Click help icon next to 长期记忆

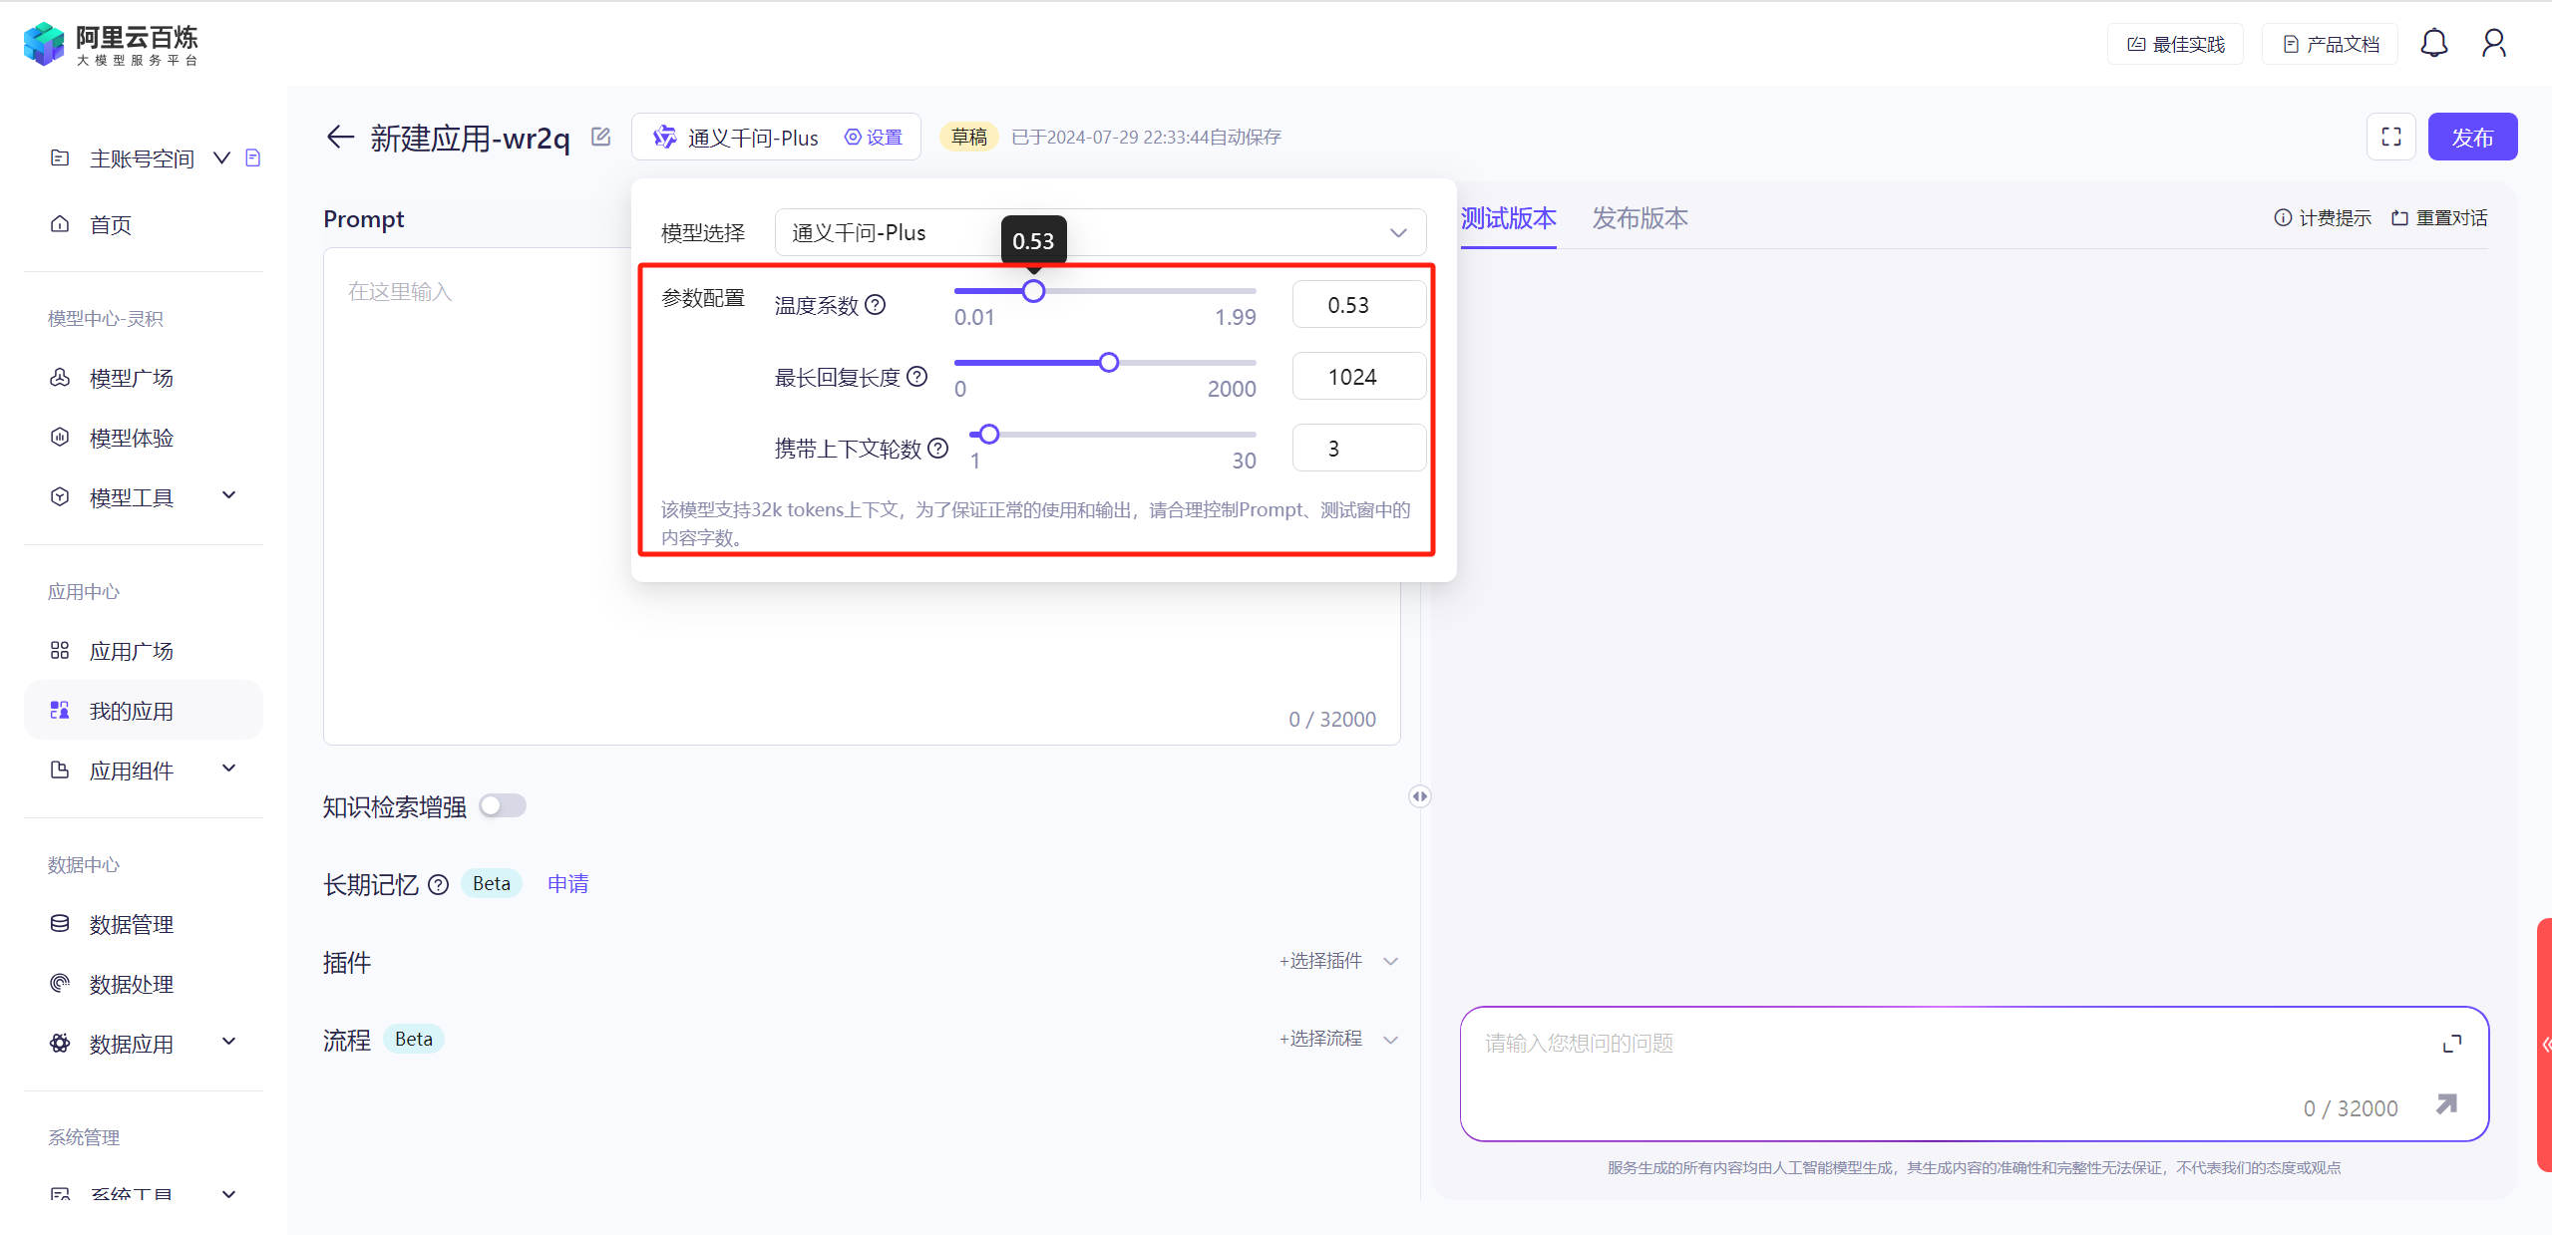point(438,884)
